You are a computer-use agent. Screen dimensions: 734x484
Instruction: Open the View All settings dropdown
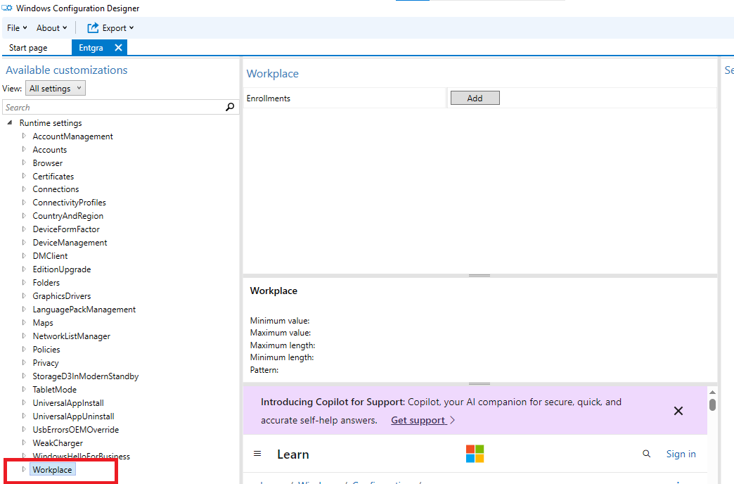pyautogui.click(x=56, y=88)
